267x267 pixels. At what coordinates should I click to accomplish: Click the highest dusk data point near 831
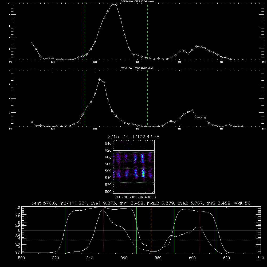point(99,80)
